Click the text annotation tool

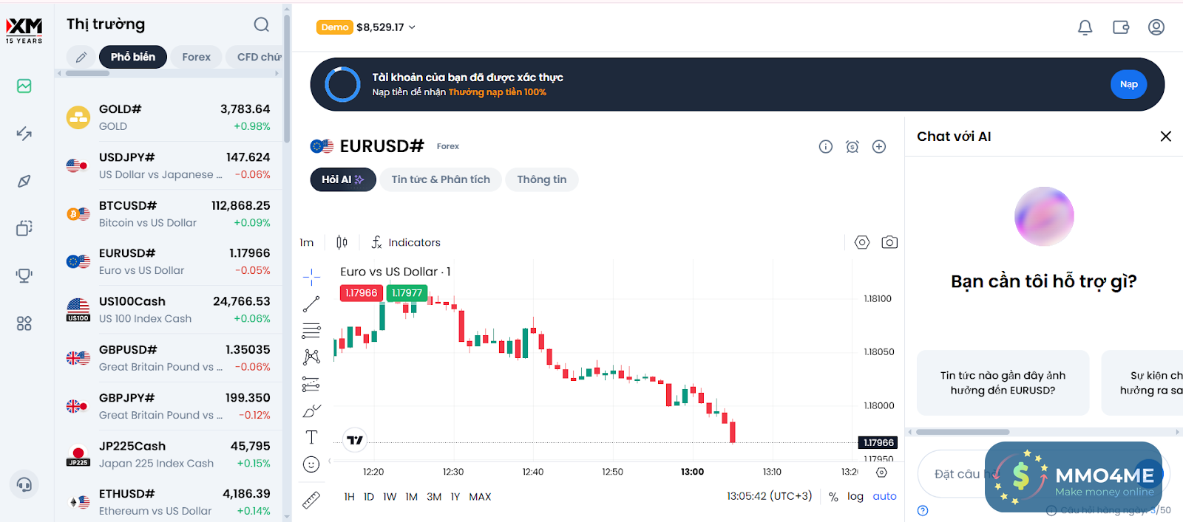pos(311,437)
